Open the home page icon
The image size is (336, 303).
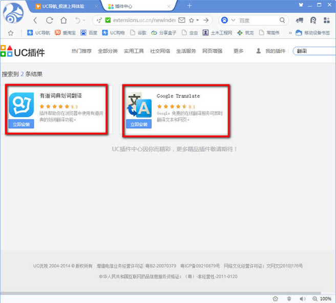coord(64,20)
